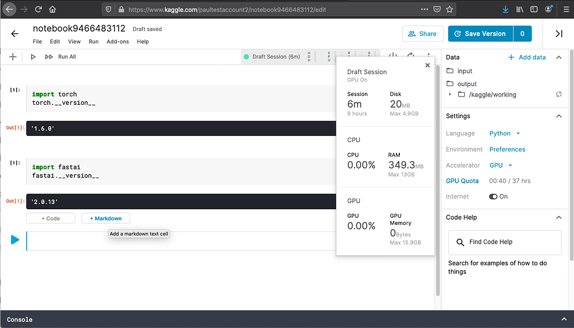
Task: Open Environment Preferences
Action: 507,149
